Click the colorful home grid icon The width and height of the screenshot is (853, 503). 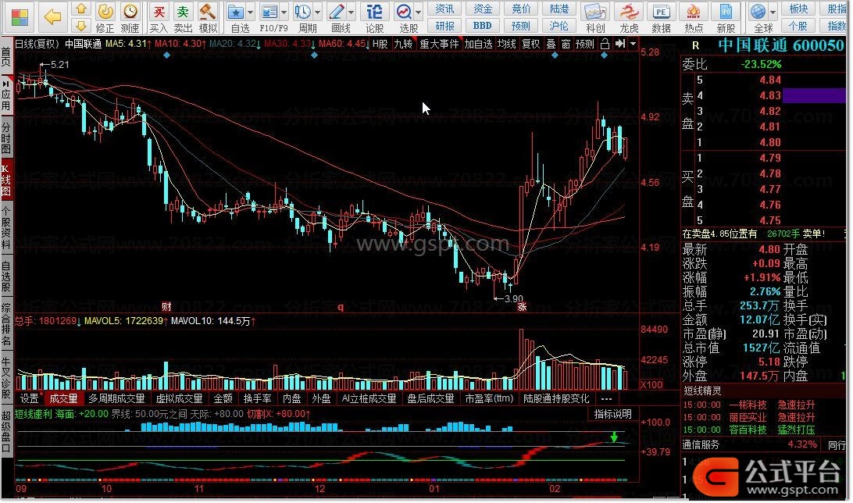[x=20, y=16]
